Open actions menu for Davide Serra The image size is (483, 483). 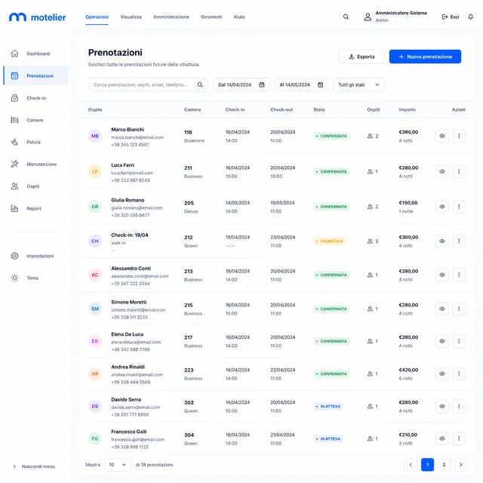click(459, 406)
